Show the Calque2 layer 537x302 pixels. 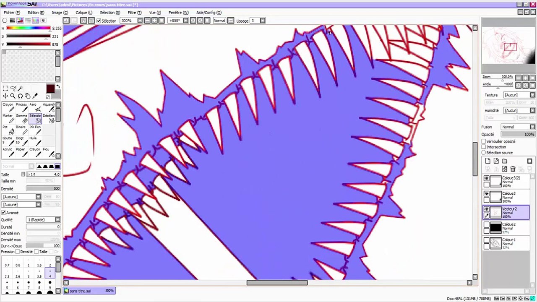pos(486,225)
